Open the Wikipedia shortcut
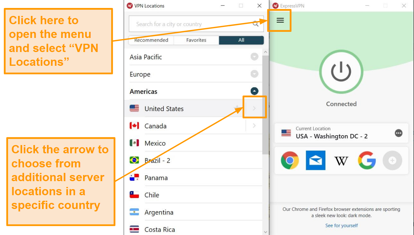 tap(341, 161)
